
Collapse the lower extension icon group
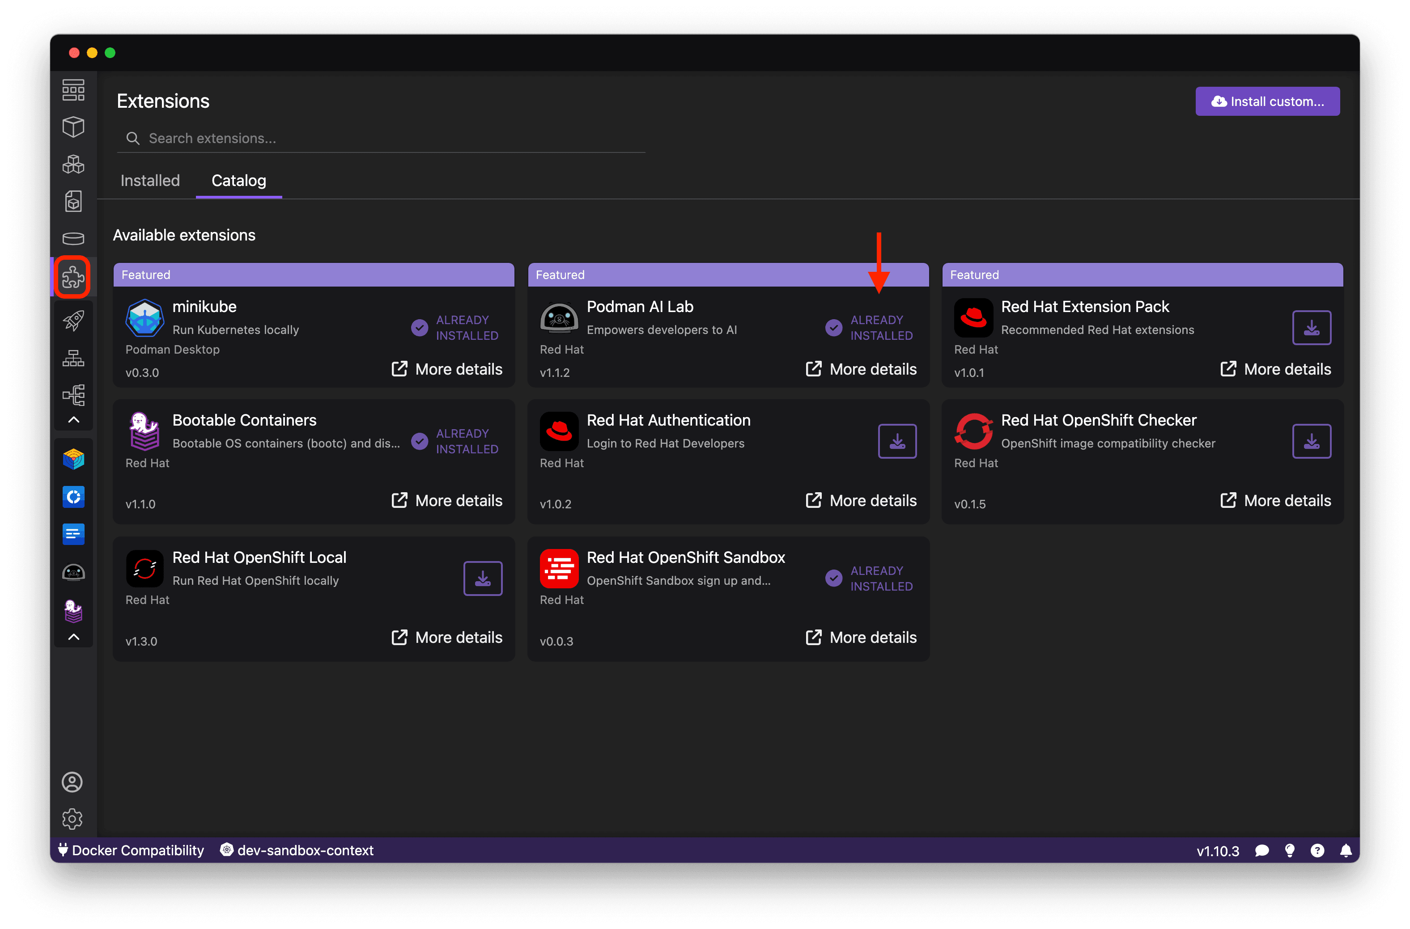pos(73,636)
